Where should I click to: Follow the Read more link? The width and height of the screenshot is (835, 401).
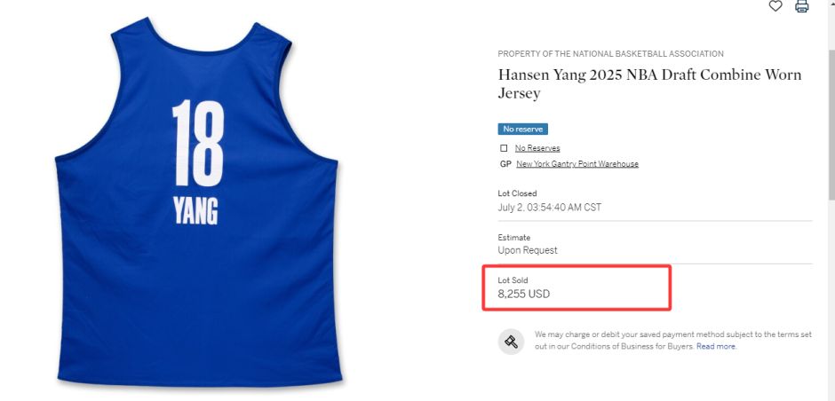point(716,347)
